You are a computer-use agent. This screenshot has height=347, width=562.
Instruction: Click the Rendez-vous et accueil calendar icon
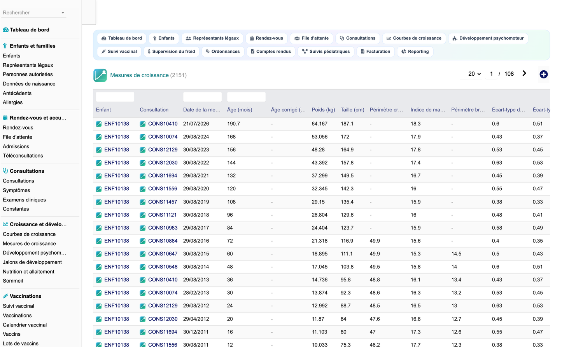[5, 118]
